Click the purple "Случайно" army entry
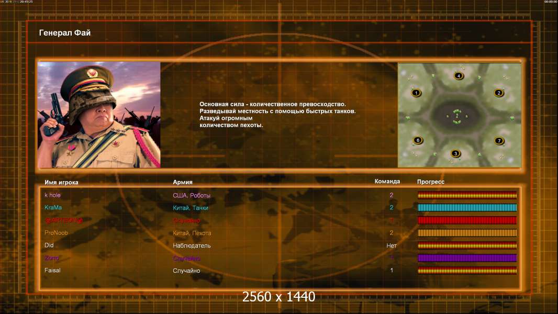The image size is (558, 314). (186, 258)
